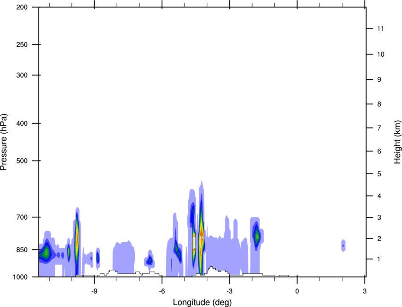Pick the 1 km height label
This screenshot has width=402, height=307.
click(x=379, y=259)
